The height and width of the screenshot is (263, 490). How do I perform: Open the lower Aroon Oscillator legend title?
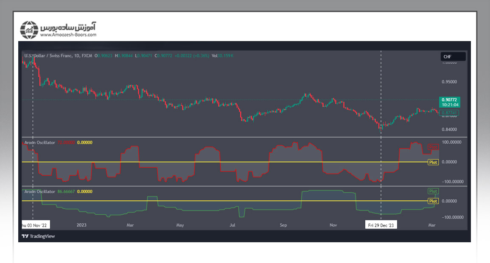pyautogui.click(x=39, y=192)
